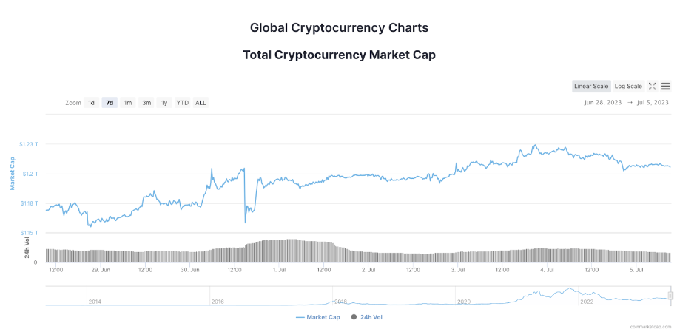Viewport: 677px width, 329px height.
Task: Choose the 1m zoom range
Action: [128, 103]
